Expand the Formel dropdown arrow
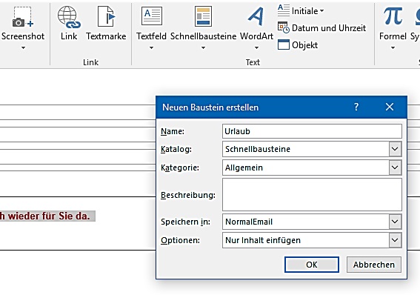The width and height of the screenshot is (420, 295). click(x=393, y=48)
